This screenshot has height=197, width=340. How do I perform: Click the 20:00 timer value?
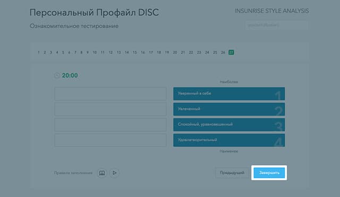[x=70, y=75]
